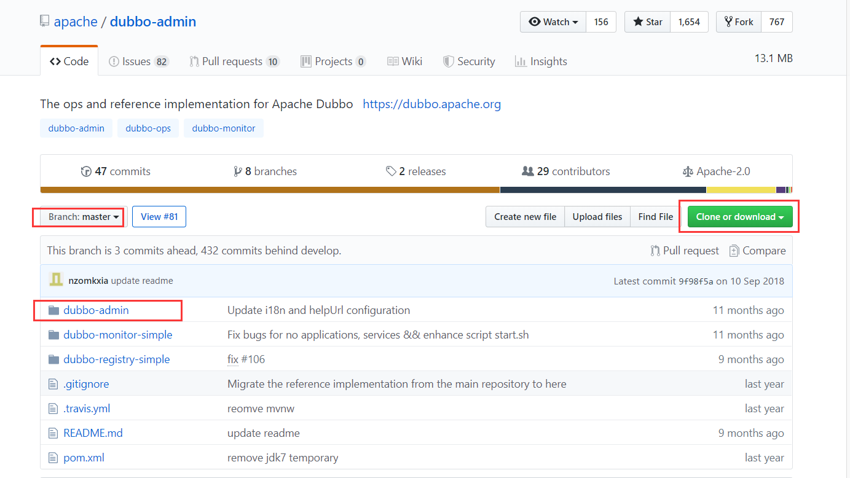This screenshot has height=478, width=850.
Task: Open the Insights tab
Action: click(541, 61)
